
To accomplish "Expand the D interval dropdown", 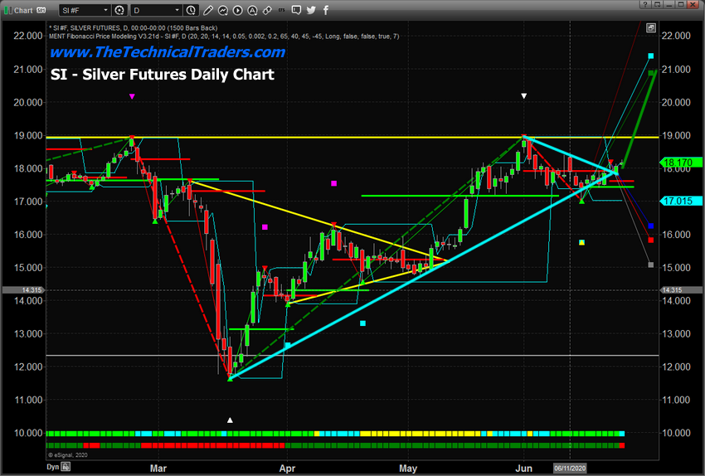I will 156,10.
